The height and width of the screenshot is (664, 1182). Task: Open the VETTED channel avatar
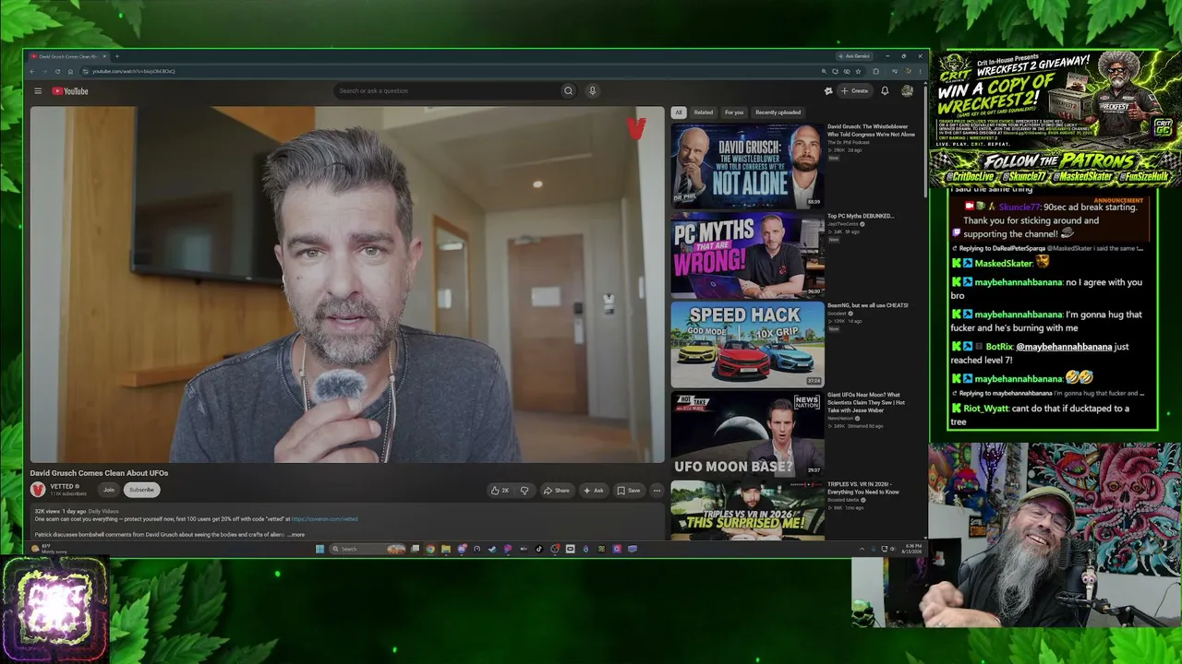click(x=38, y=490)
